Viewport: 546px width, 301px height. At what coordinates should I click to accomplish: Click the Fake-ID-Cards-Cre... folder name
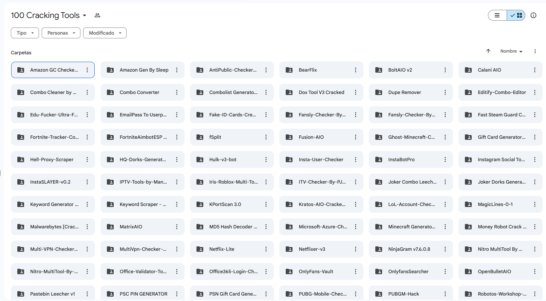[x=233, y=115]
